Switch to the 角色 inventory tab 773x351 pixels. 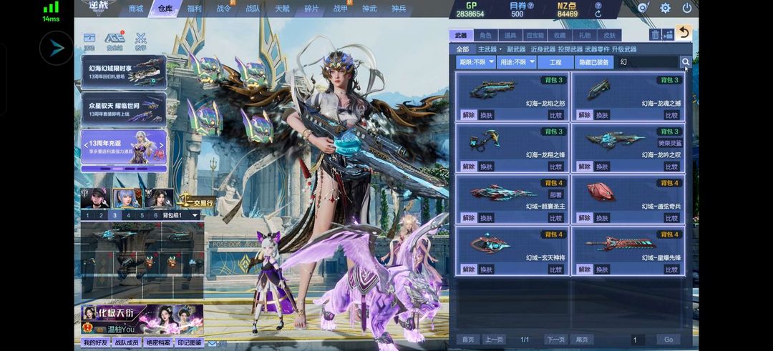[485, 35]
